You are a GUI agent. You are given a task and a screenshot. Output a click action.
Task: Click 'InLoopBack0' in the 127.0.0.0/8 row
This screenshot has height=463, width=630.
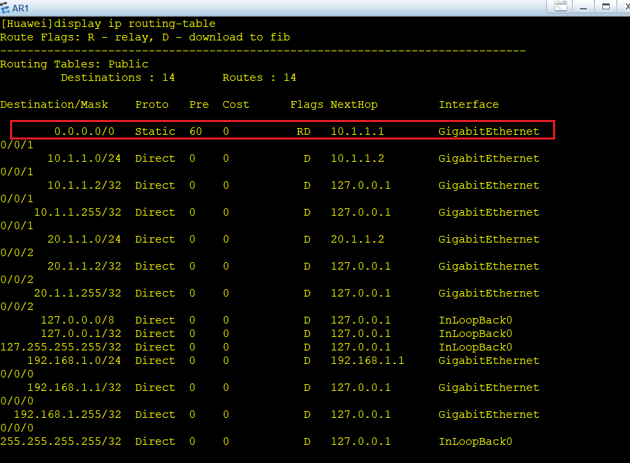[x=476, y=320]
